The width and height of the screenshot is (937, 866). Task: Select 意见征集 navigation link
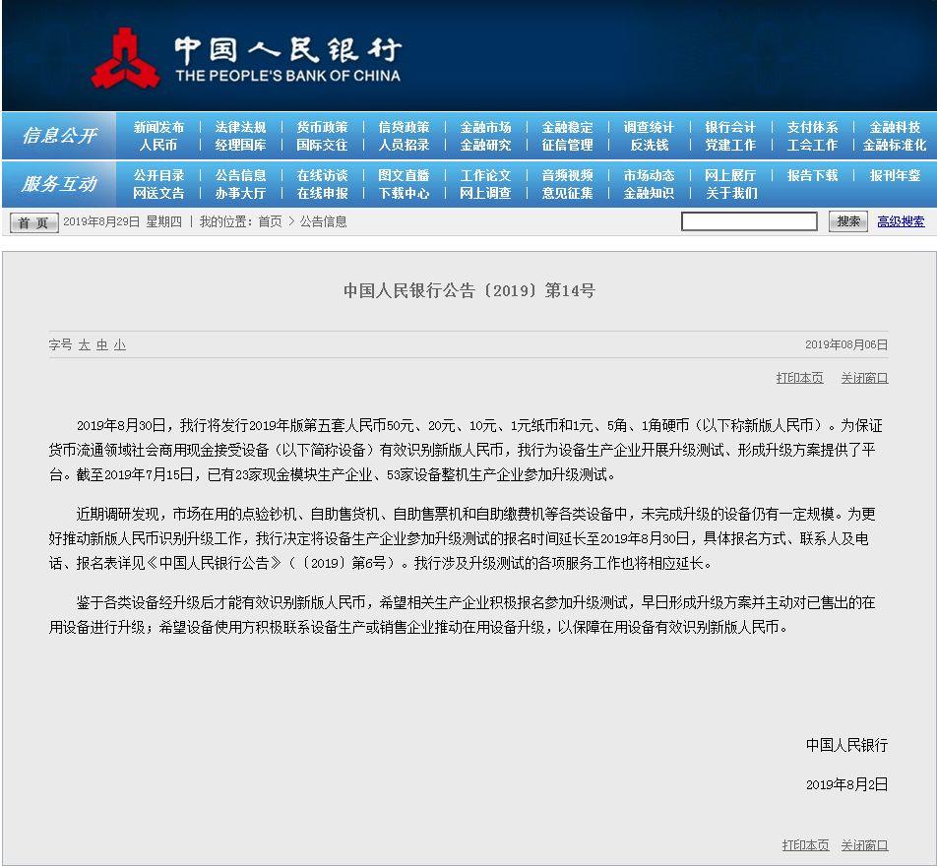tap(567, 194)
